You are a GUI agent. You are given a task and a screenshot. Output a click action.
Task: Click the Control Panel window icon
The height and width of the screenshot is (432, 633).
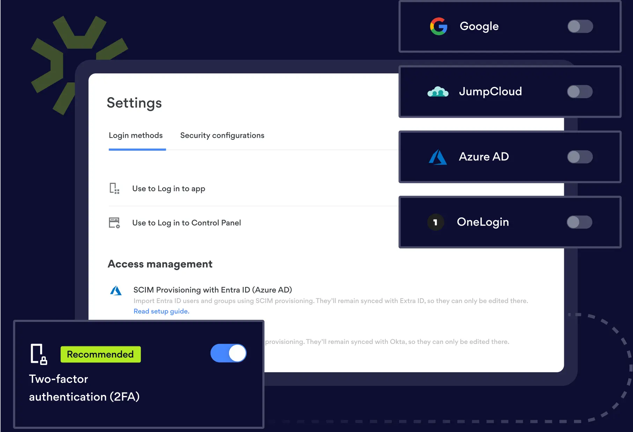click(114, 223)
